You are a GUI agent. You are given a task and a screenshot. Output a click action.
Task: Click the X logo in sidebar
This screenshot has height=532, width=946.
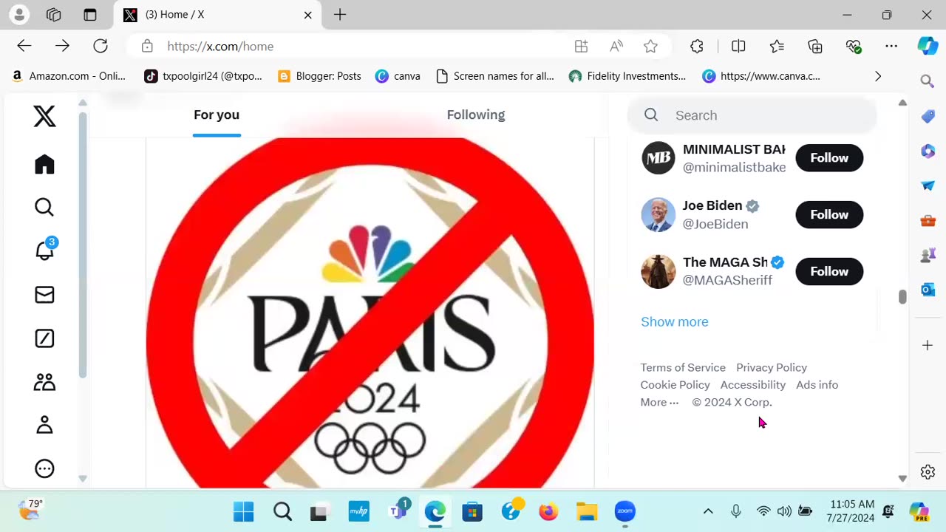pos(44,116)
